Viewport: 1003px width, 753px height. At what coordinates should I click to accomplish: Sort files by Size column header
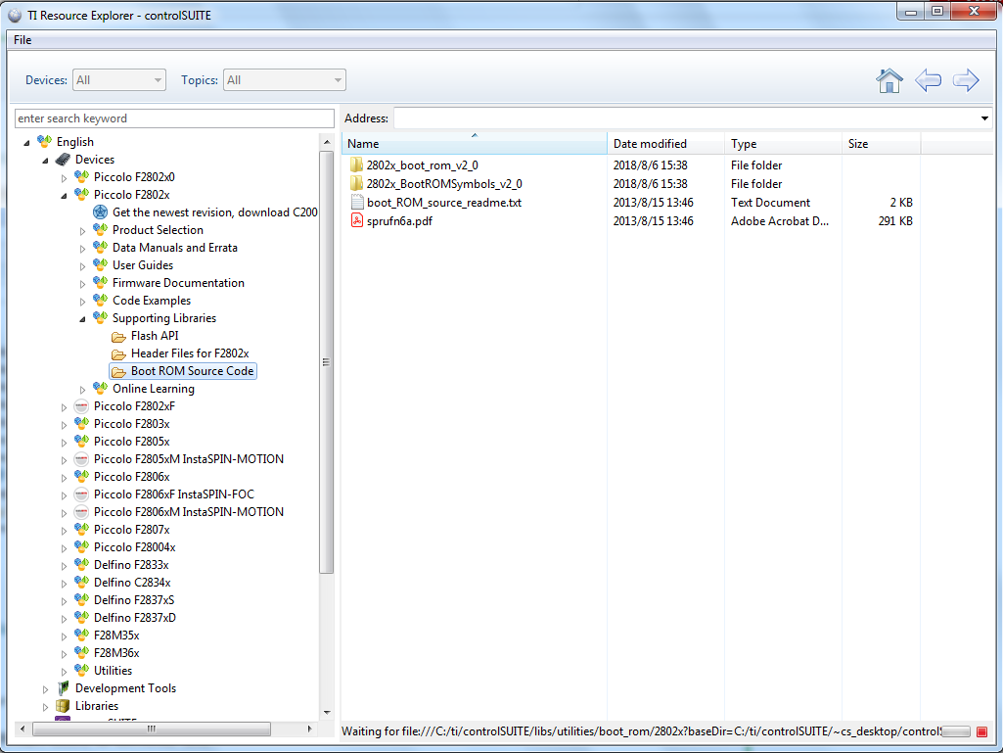(x=881, y=144)
